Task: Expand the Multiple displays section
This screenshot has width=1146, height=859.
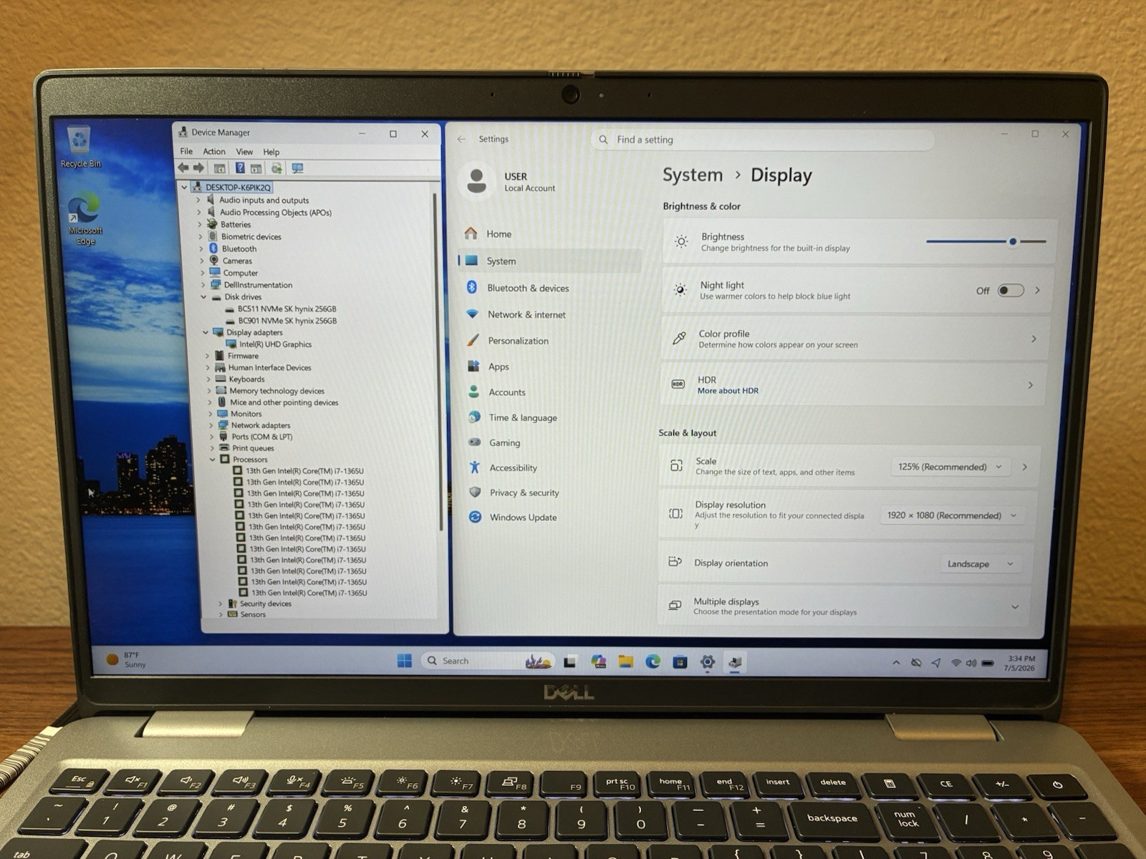Action: point(1015,607)
